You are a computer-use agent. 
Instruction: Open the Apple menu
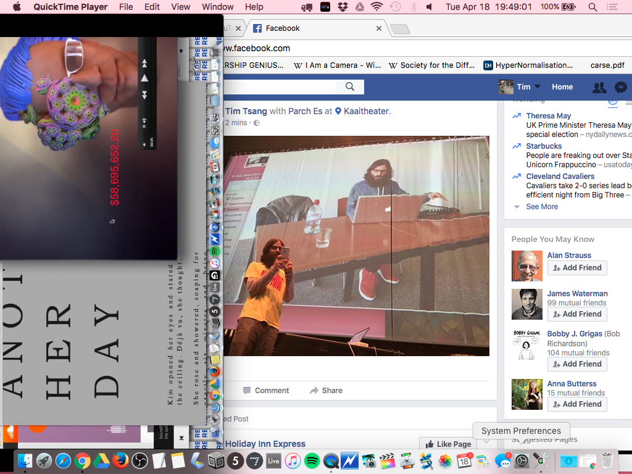point(17,7)
